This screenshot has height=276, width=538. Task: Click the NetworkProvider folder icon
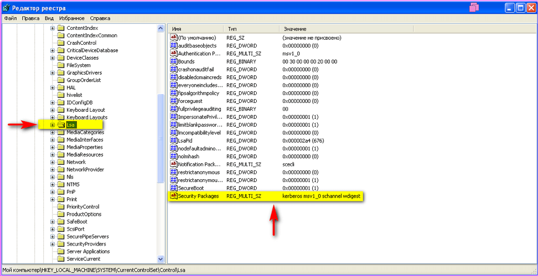click(61, 169)
